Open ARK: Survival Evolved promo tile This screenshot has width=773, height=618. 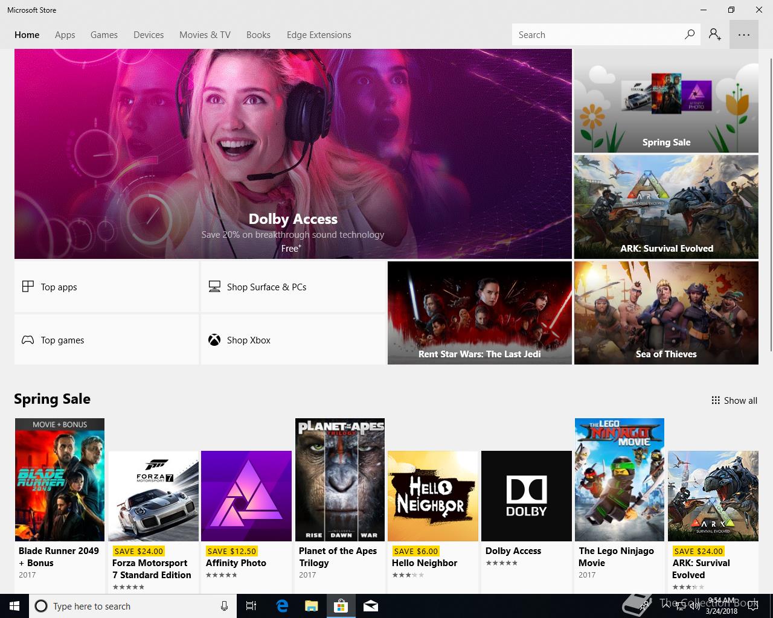coord(666,207)
